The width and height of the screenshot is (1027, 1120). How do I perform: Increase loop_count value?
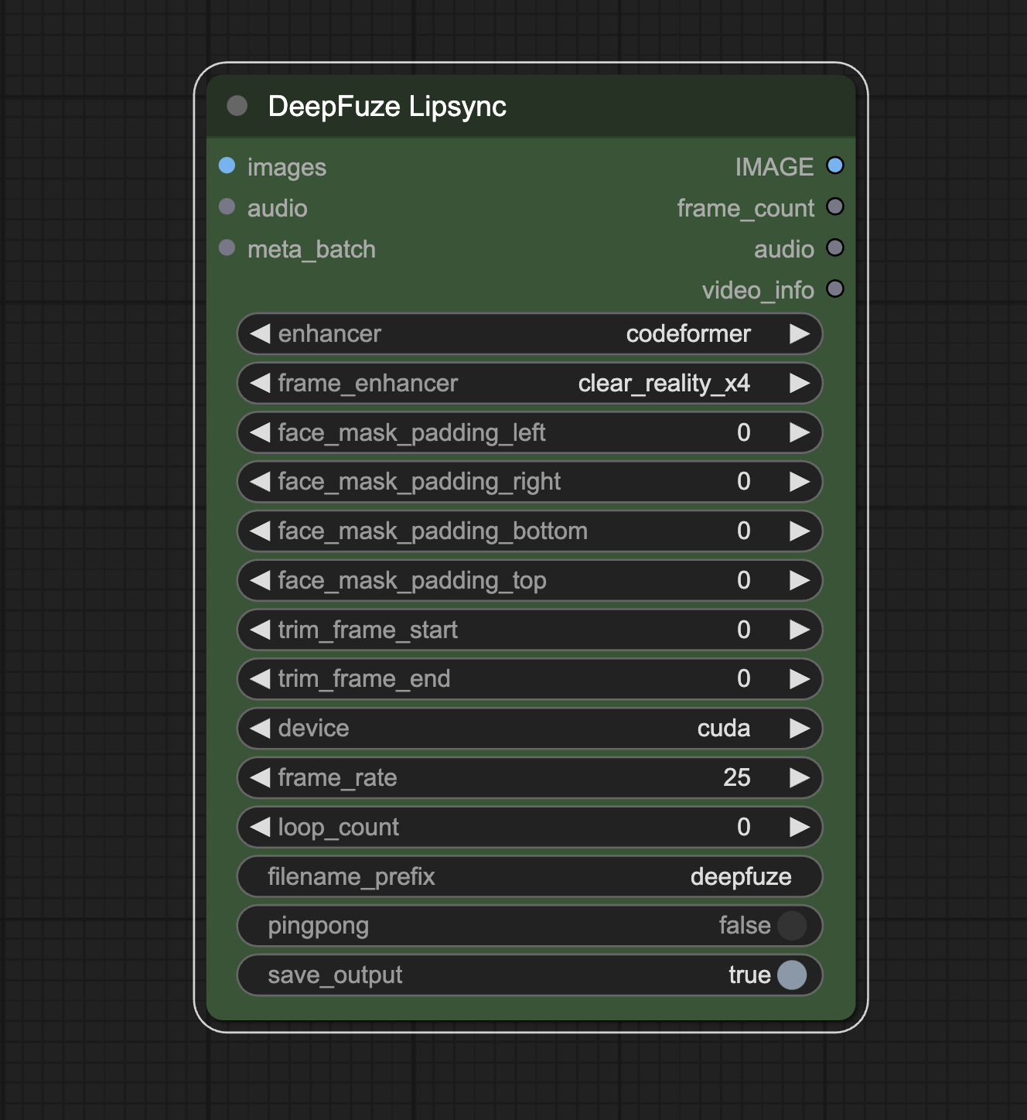[x=800, y=828]
